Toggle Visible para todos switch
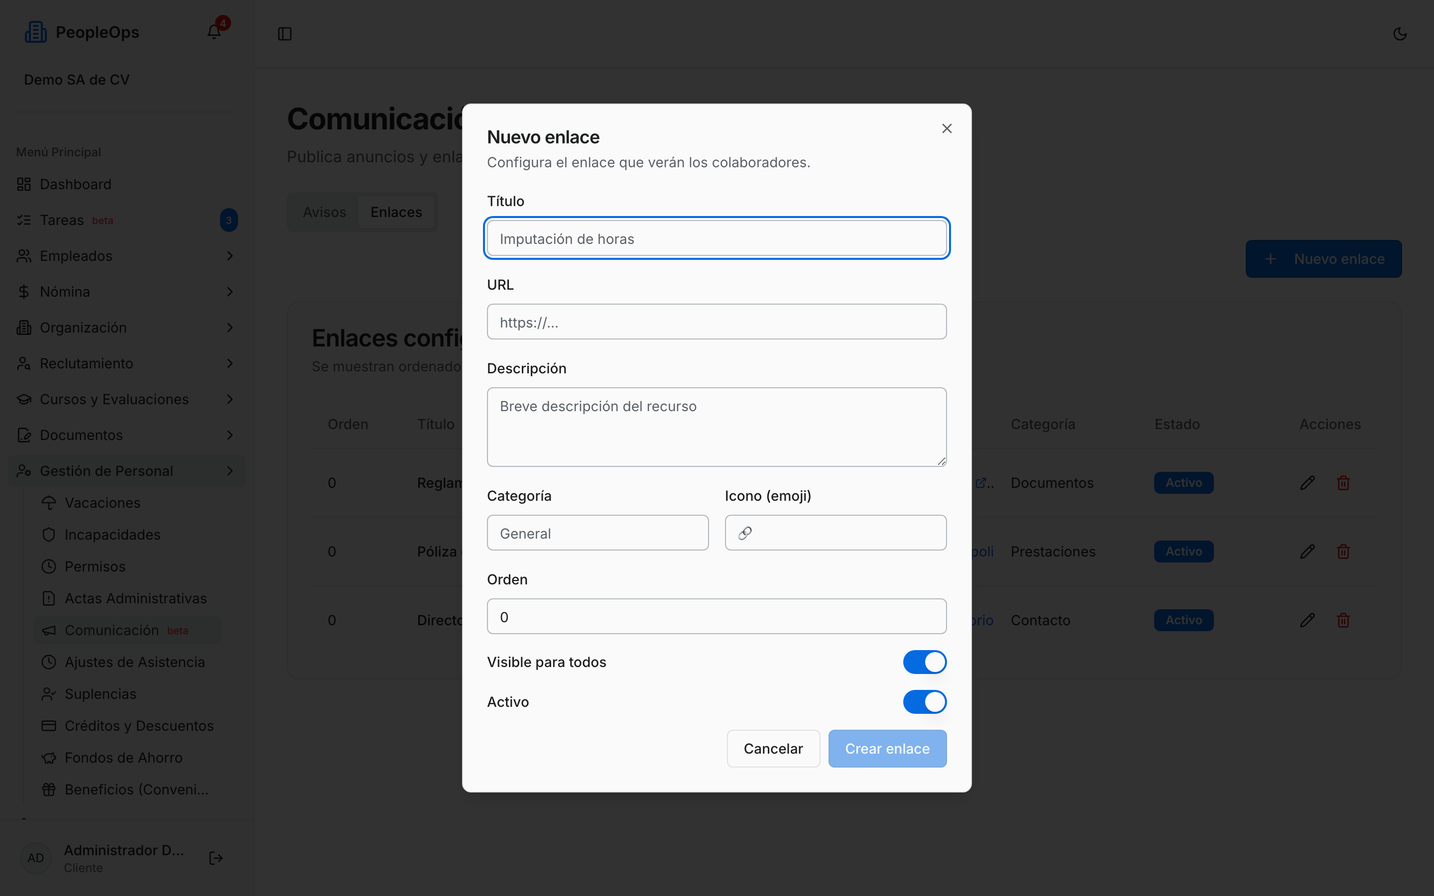The image size is (1434, 896). point(925,662)
